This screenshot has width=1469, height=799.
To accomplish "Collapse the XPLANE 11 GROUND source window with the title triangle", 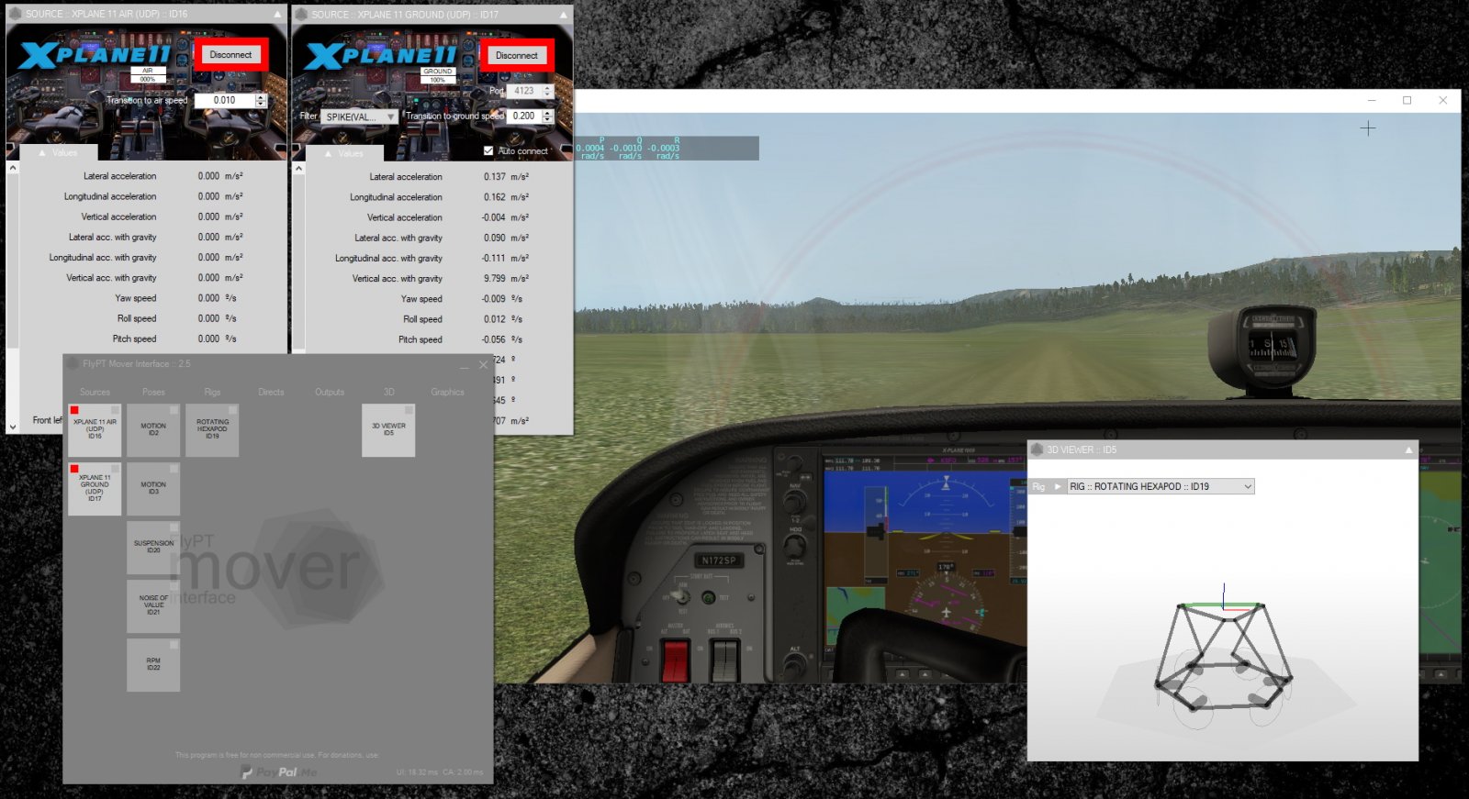I will tap(564, 15).
